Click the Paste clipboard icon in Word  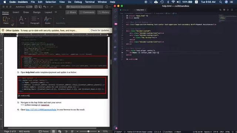(x=5, y=19)
